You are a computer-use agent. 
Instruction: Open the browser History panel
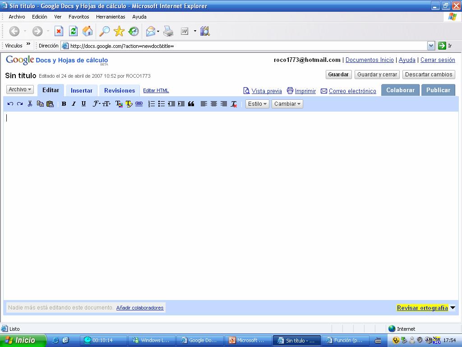(134, 31)
